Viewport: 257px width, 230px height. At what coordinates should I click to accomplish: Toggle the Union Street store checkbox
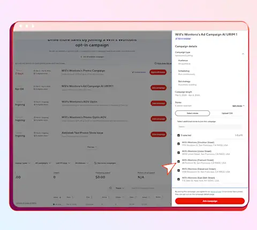[x=178, y=153]
